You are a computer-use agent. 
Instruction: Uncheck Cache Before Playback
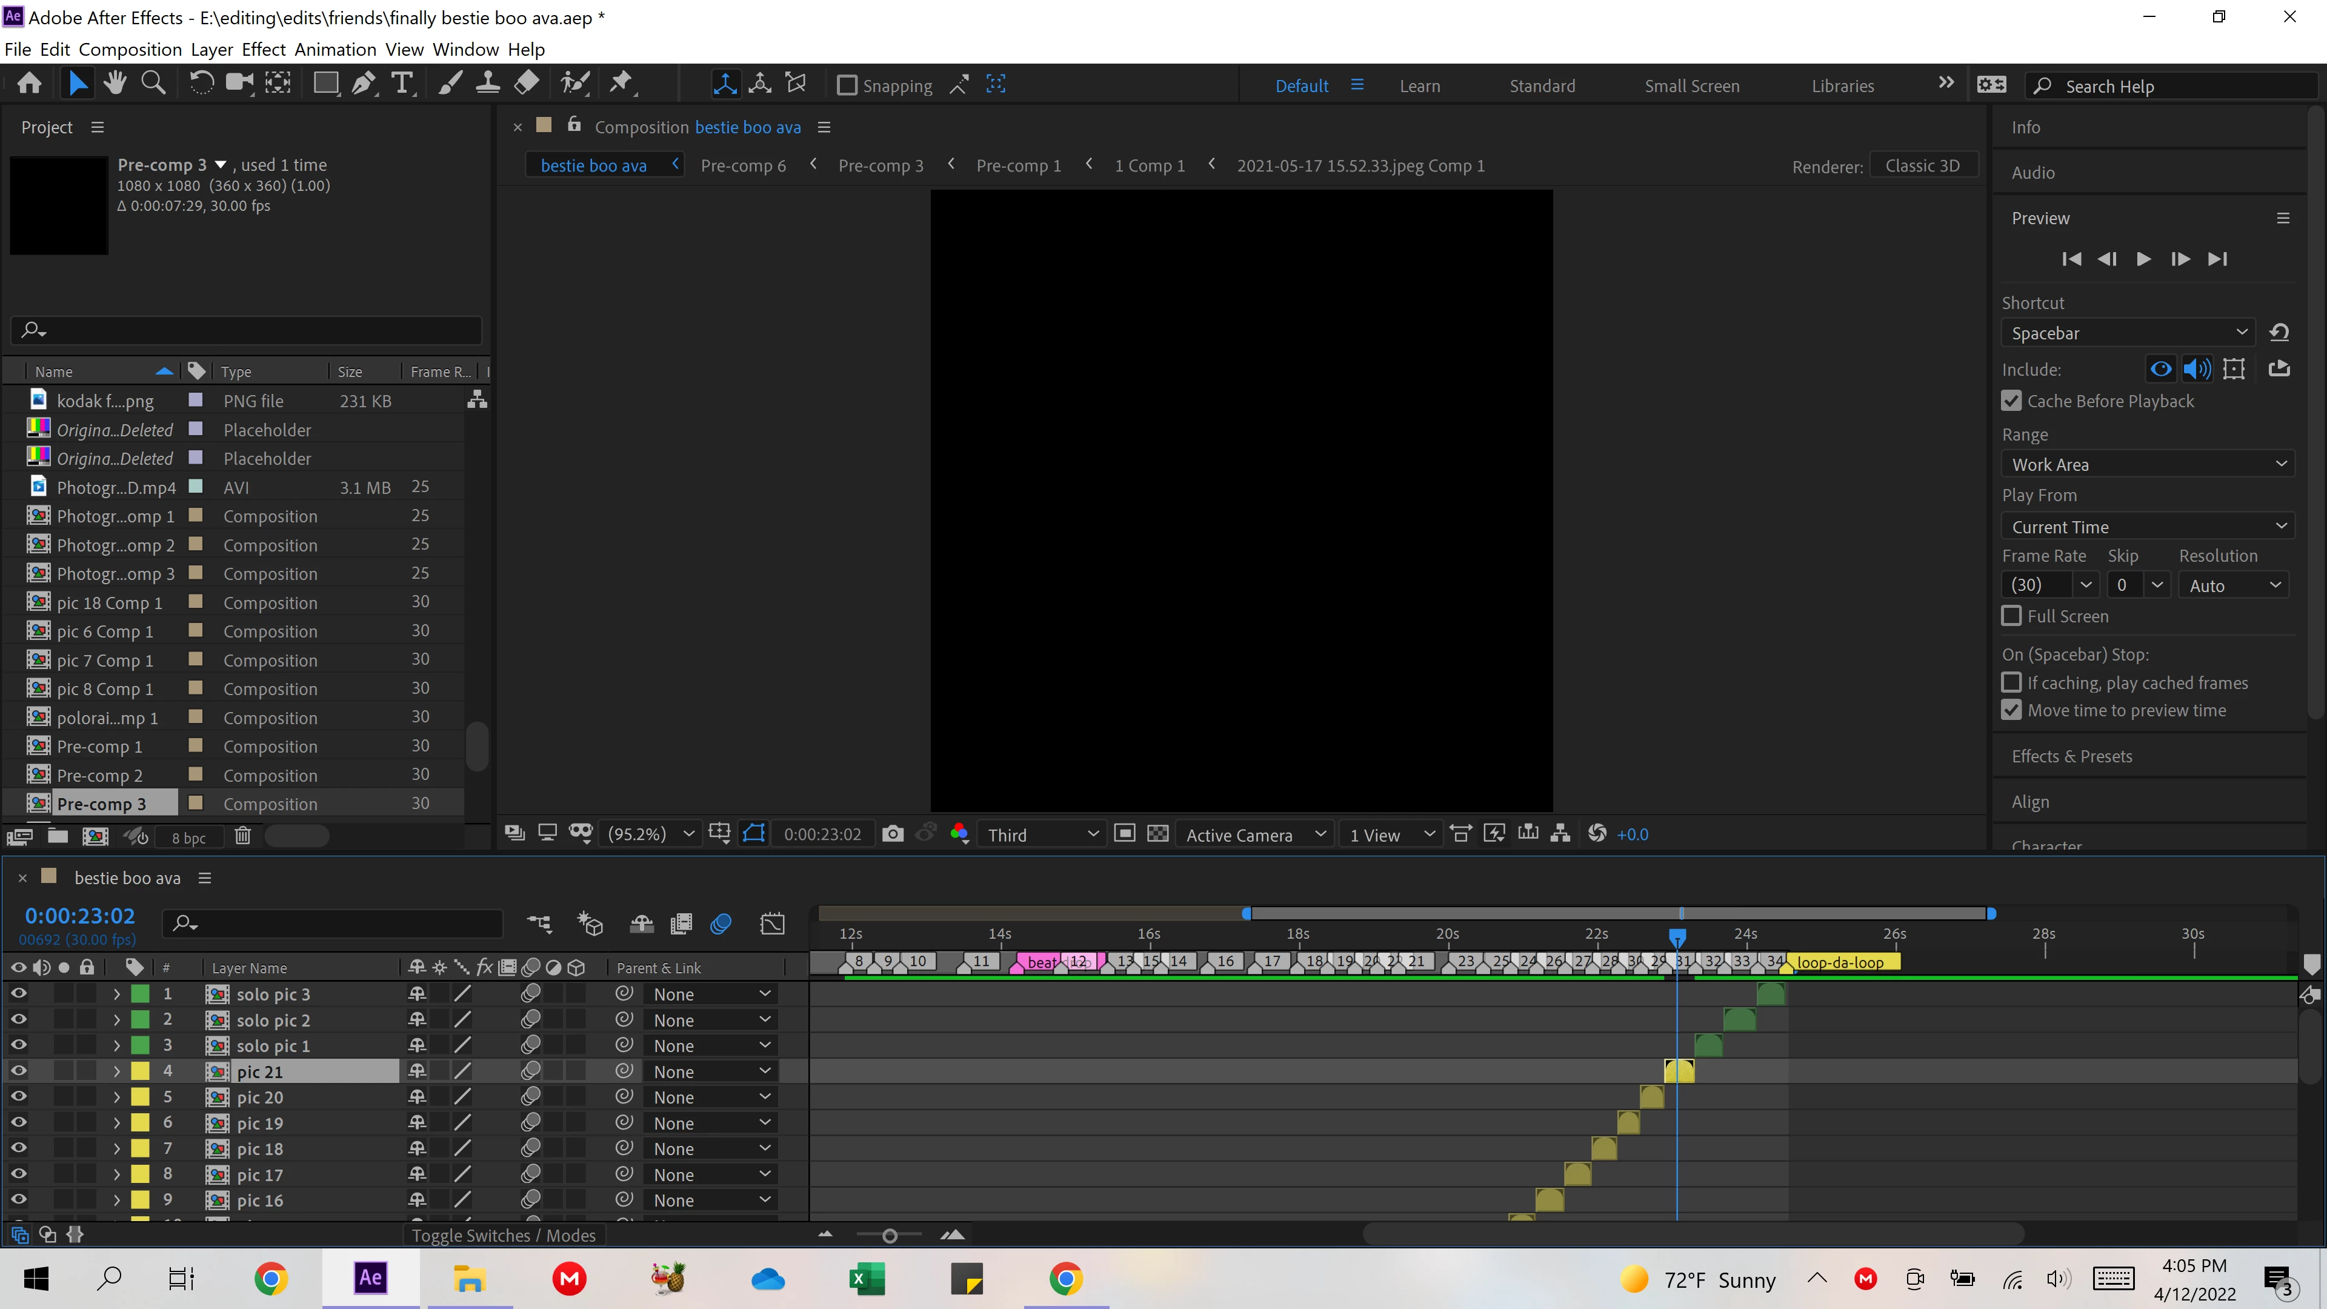coord(2012,400)
